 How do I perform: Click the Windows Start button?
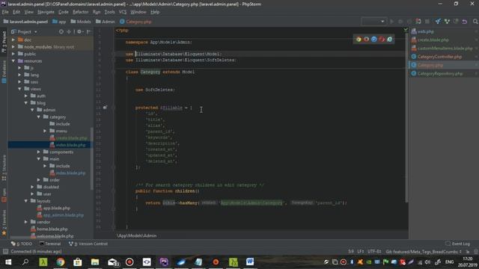pos(8,262)
